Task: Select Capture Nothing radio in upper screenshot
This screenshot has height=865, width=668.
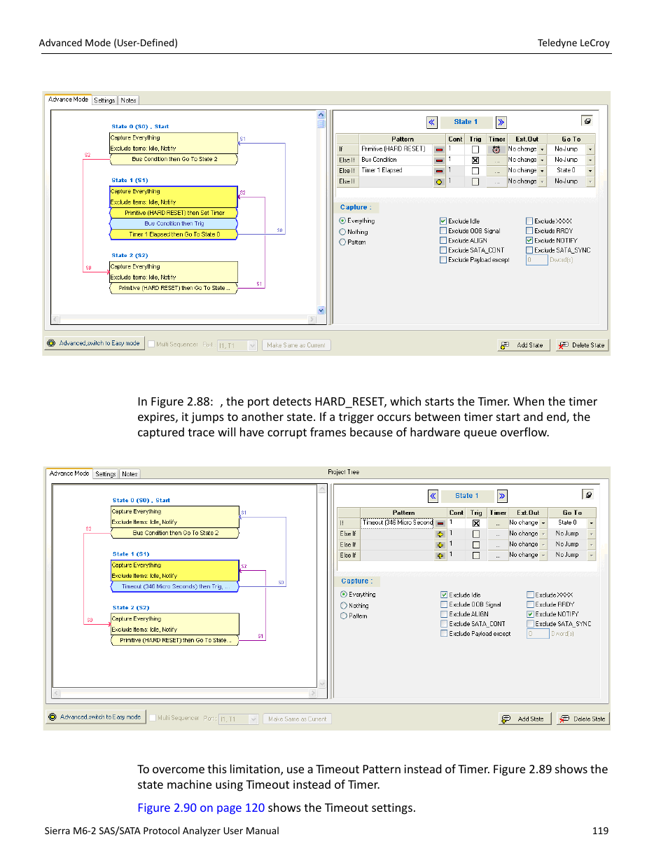Action: (x=342, y=232)
